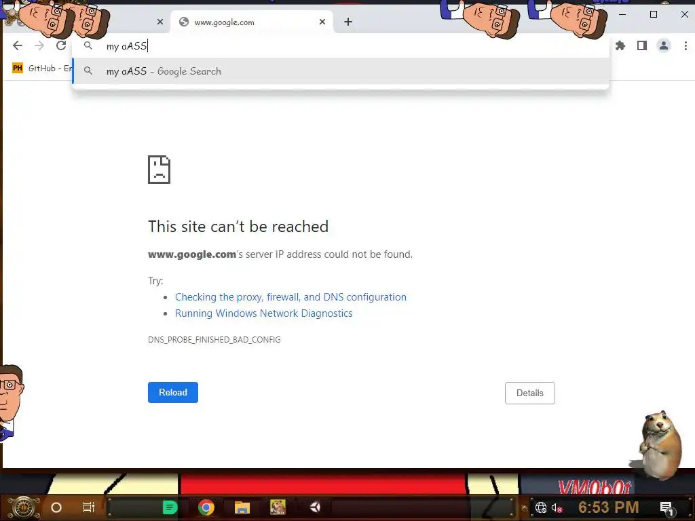695x521 pixels.
Task: Choose the 'my aASS - Google Search' suggestion
Action: tap(341, 71)
